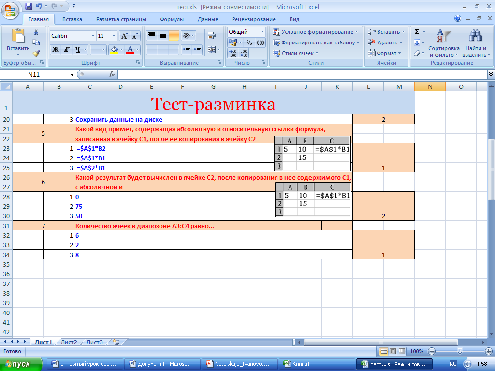Toggle bold formatting (Ж)

click(56, 50)
